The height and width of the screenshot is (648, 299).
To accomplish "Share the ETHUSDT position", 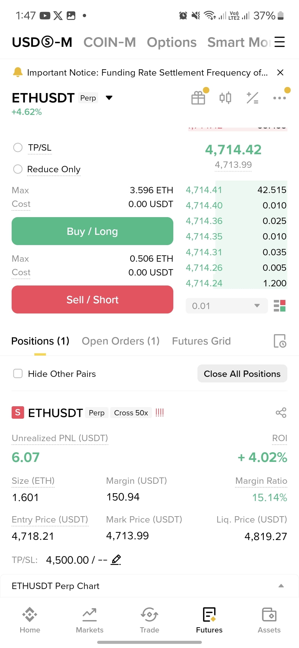I will 281,413.
